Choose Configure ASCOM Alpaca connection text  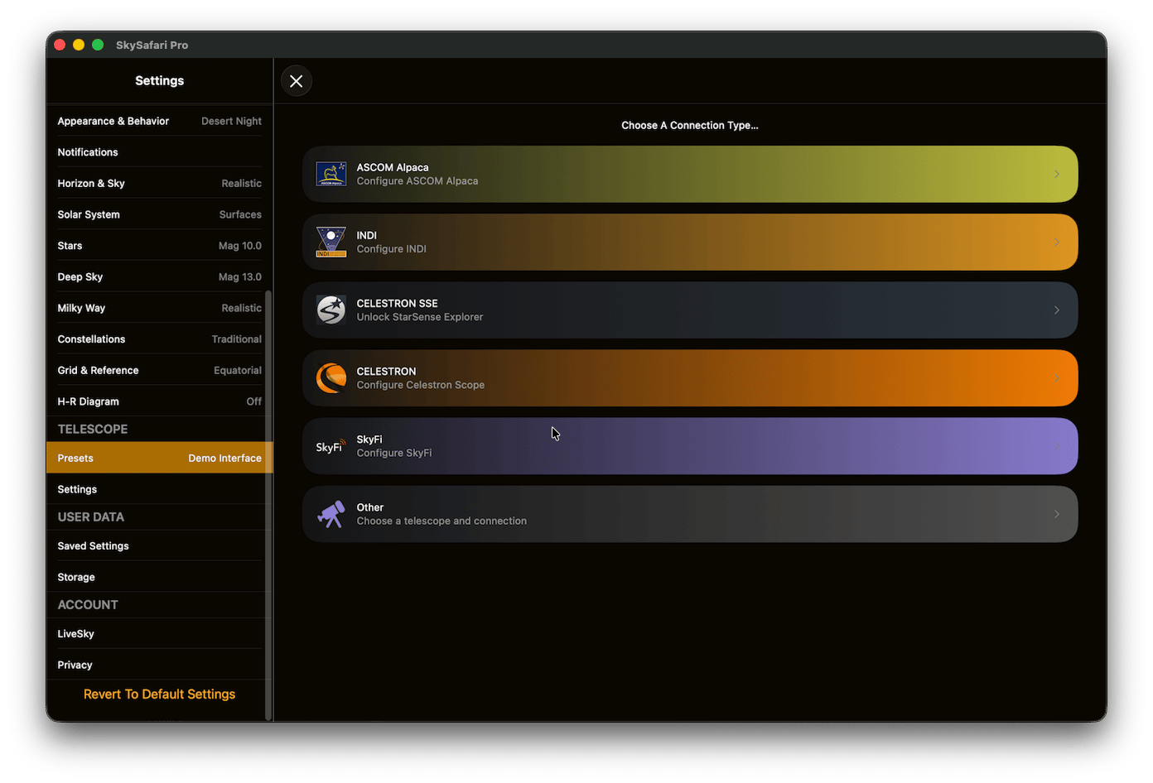417,181
